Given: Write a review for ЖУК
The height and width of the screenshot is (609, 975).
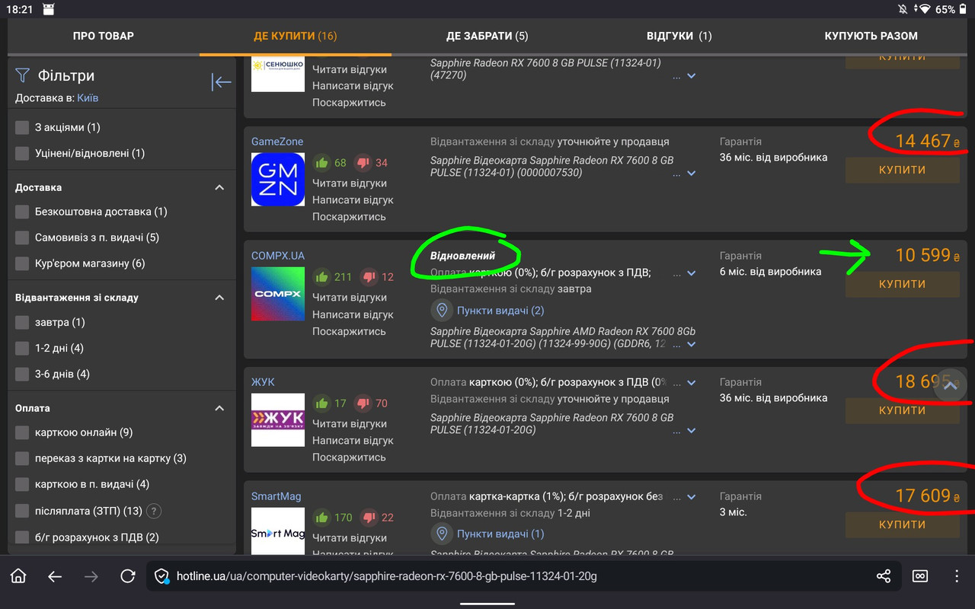Looking at the screenshot, I should coord(353,441).
